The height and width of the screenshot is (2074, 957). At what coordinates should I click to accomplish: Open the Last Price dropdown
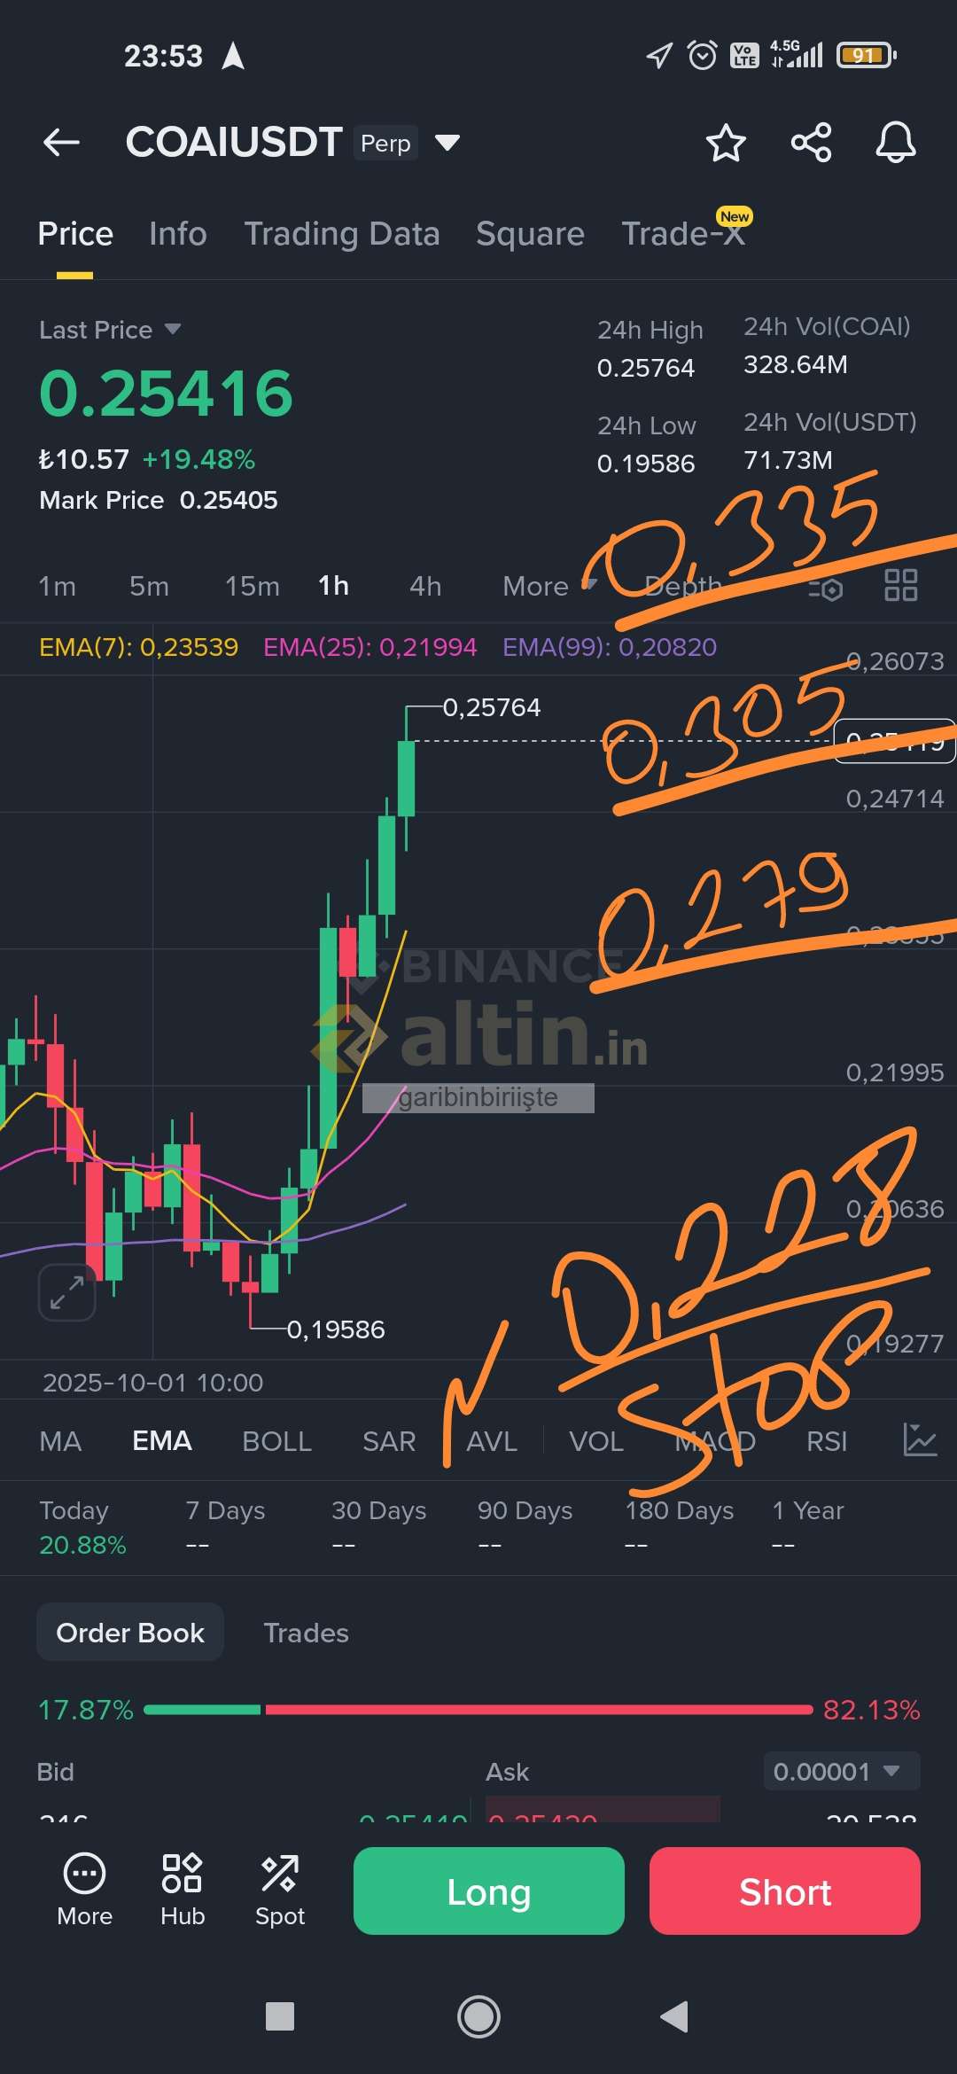point(110,330)
